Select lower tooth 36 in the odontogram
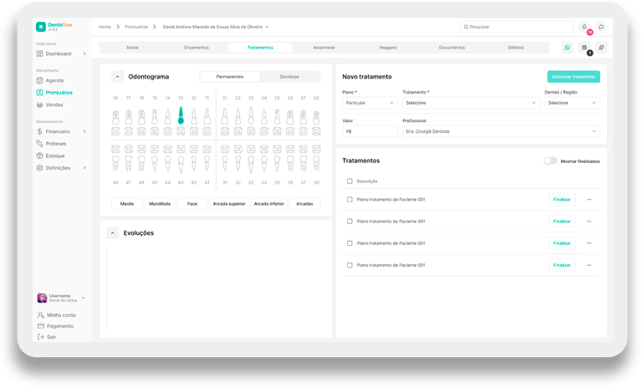642x387 pixels. pyautogui.click(x=290, y=163)
